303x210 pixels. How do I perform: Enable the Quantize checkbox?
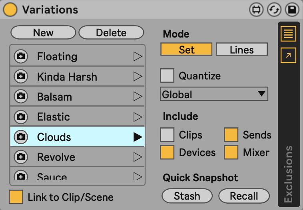(167, 75)
